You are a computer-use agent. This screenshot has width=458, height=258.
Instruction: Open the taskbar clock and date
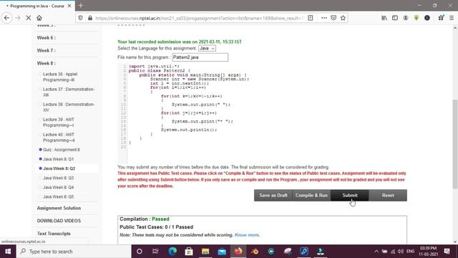tap(428, 252)
